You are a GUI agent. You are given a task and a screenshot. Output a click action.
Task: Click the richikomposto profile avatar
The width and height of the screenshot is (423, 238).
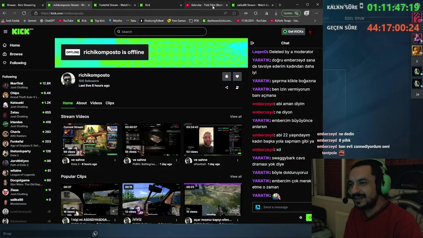tap(68, 80)
